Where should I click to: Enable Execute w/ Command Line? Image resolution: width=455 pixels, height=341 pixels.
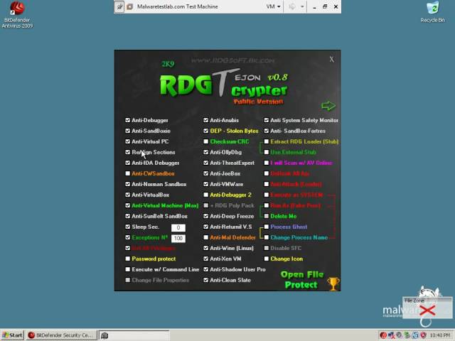[x=128, y=269]
